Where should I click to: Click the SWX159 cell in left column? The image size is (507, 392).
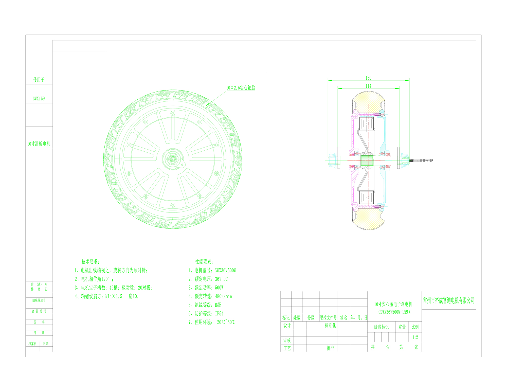(x=39, y=99)
